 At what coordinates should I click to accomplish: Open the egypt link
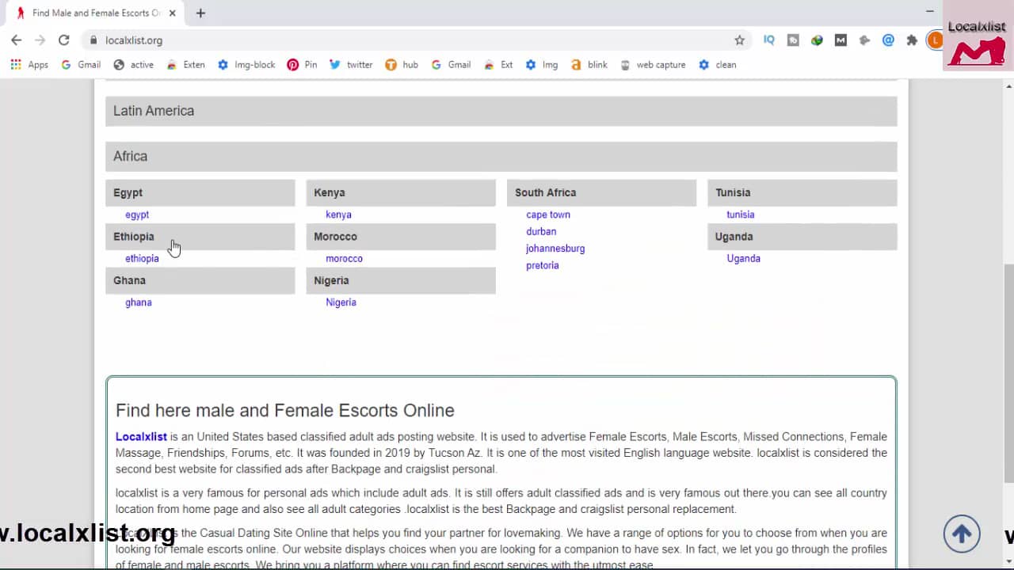coord(137,215)
